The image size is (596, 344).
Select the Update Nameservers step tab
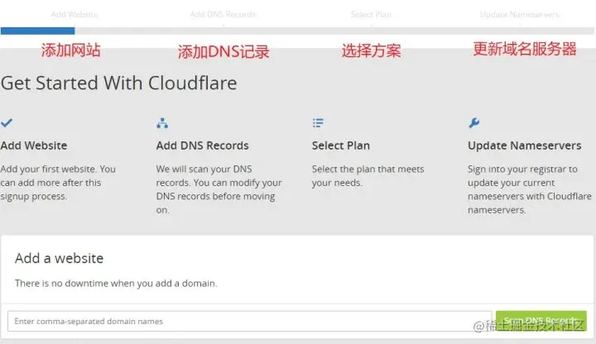point(520,14)
